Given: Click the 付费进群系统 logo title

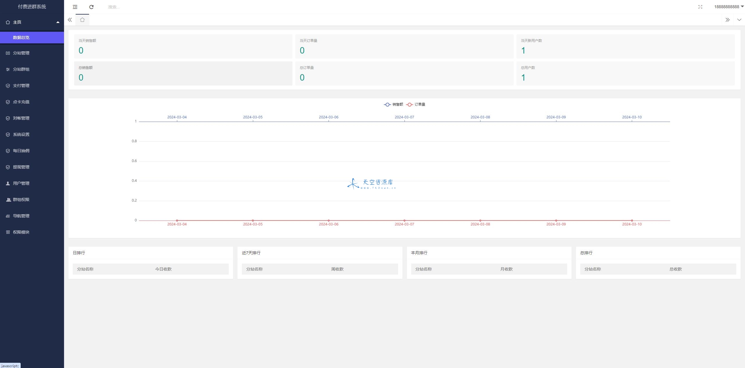Looking at the screenshot, I should (32, 7).
